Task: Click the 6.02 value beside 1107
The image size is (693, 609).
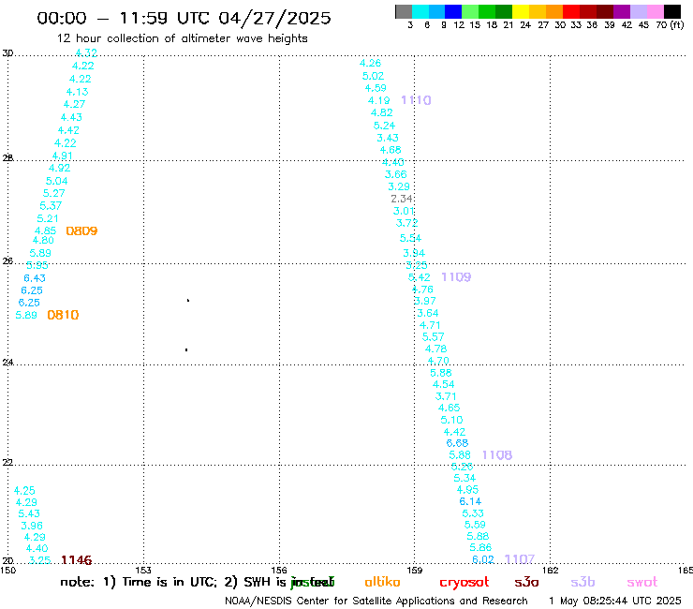Action: 483,559
